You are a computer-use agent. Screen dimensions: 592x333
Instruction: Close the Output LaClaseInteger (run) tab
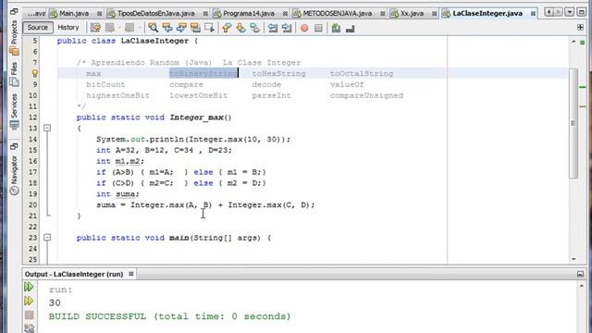pos(131,274)
